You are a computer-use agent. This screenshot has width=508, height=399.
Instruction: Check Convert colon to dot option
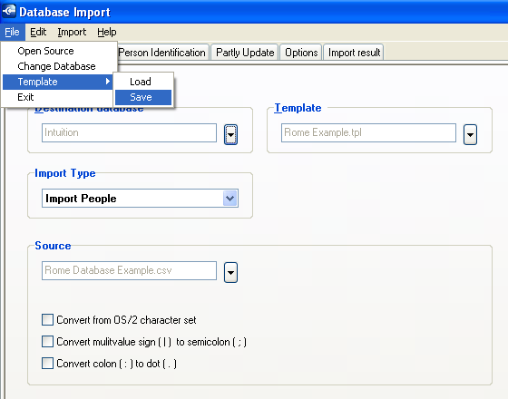(x=47, y=363)
